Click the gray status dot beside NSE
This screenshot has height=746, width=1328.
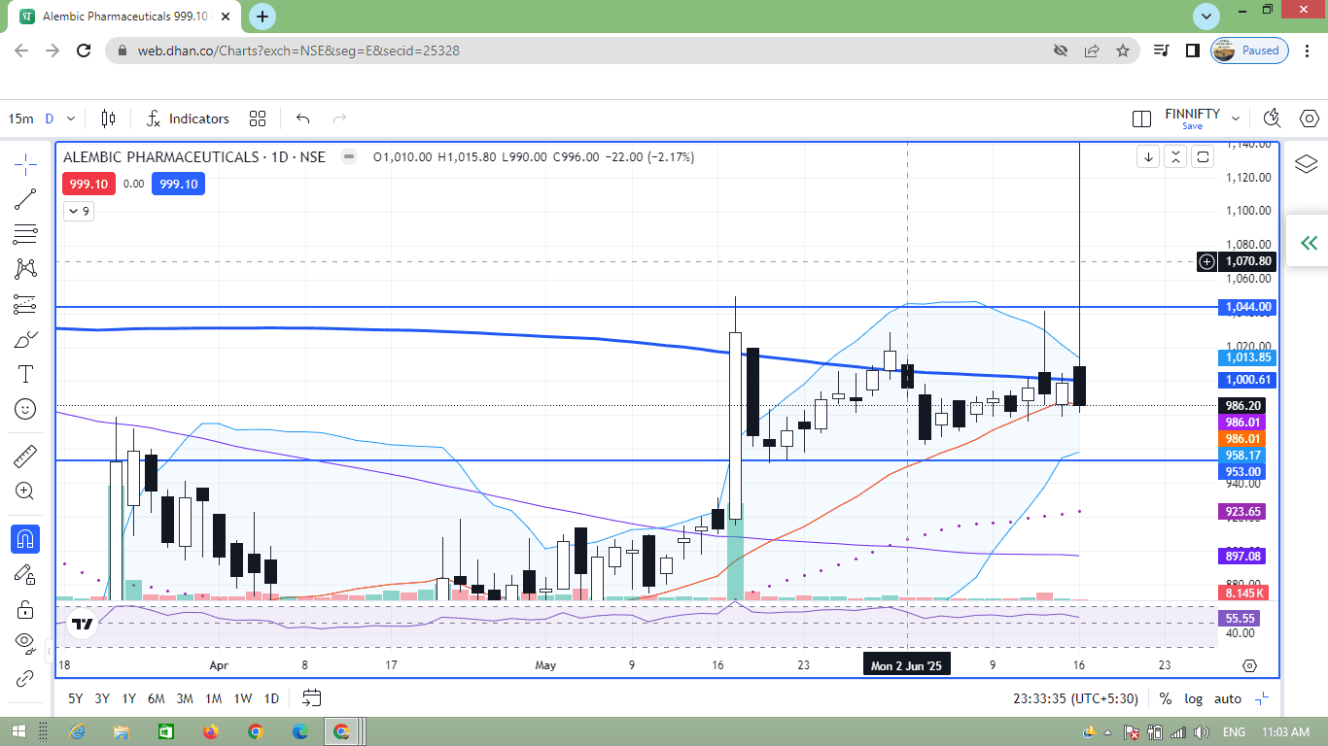pos(348,156)
